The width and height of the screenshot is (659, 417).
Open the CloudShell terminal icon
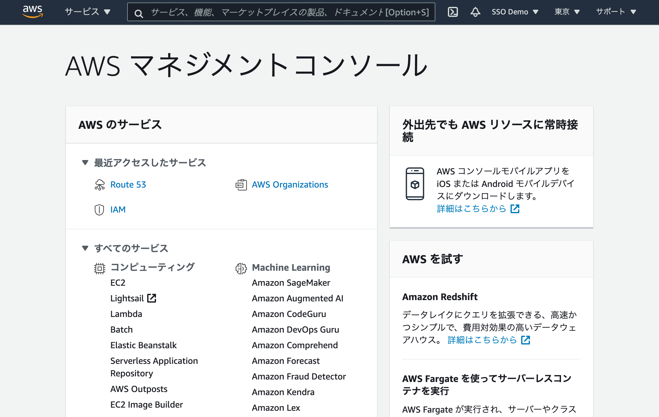pos(453,12)
